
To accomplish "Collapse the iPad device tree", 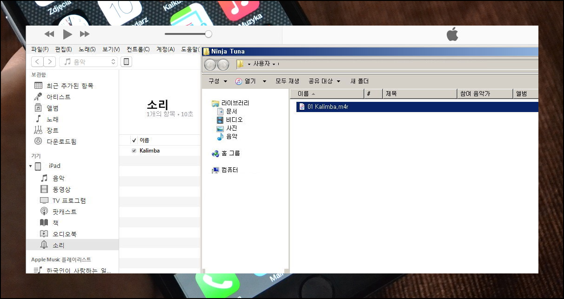I will pos(31,166).
